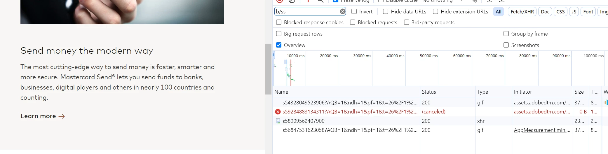Select the Img filter

603,12
